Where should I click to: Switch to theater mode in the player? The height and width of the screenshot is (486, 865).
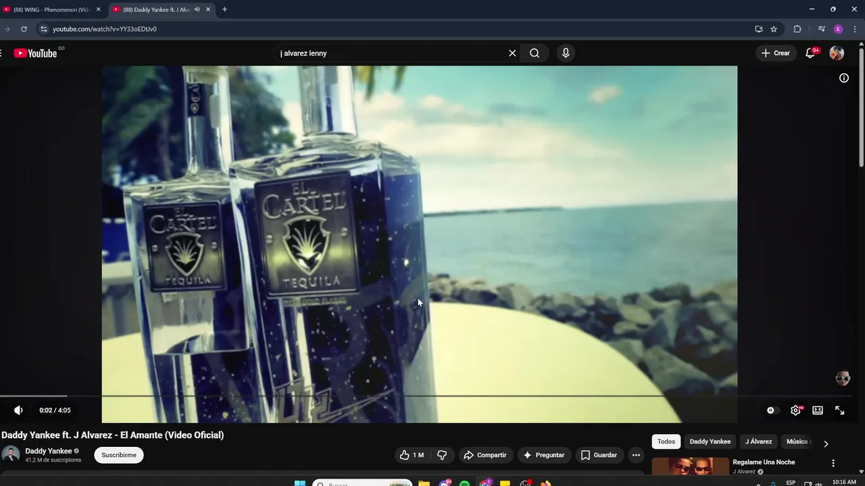tap(818, 410)
